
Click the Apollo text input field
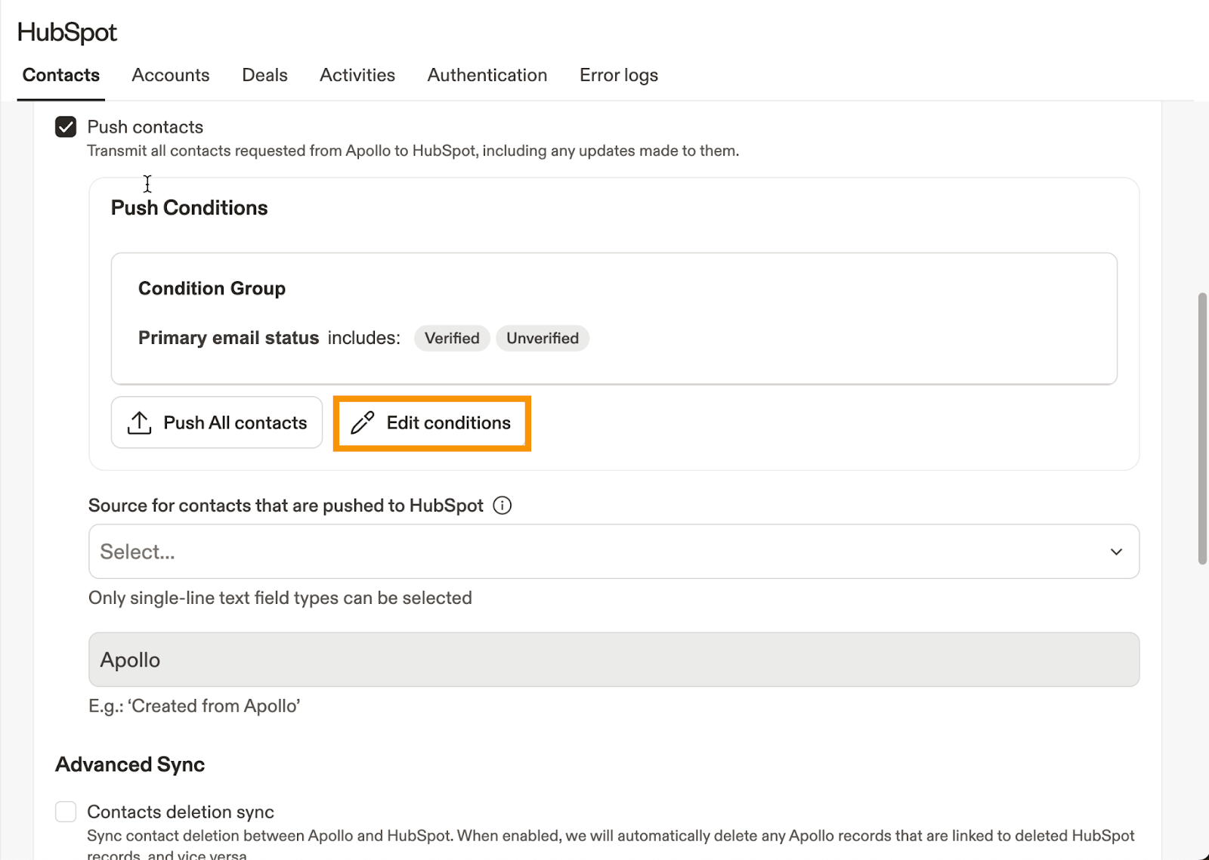click(613, 660)
